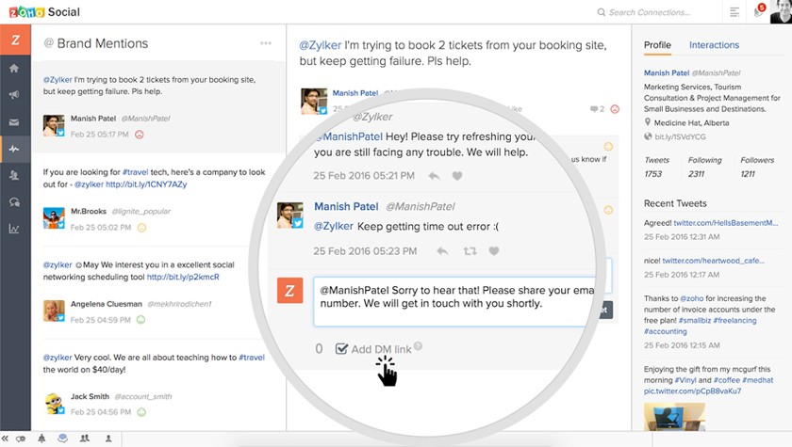Screen dimensions: 792x447
Task: Open the Connections person icon in sidebar
Action: [x=14, y=175]
